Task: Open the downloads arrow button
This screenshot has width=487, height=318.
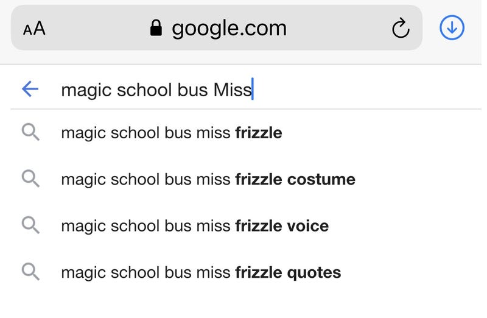Action: click(x=452, y=27)
